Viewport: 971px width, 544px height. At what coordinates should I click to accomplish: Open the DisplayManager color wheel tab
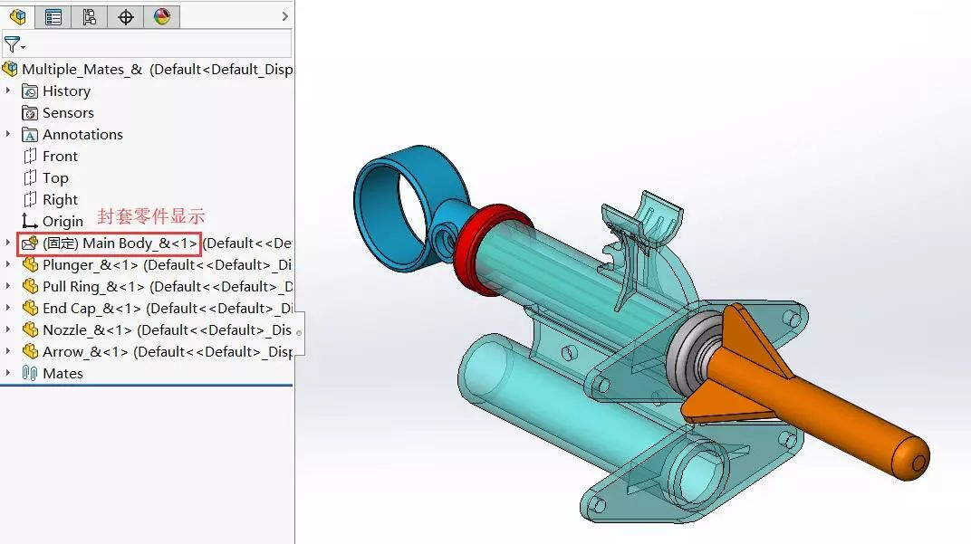pos(161,16)
